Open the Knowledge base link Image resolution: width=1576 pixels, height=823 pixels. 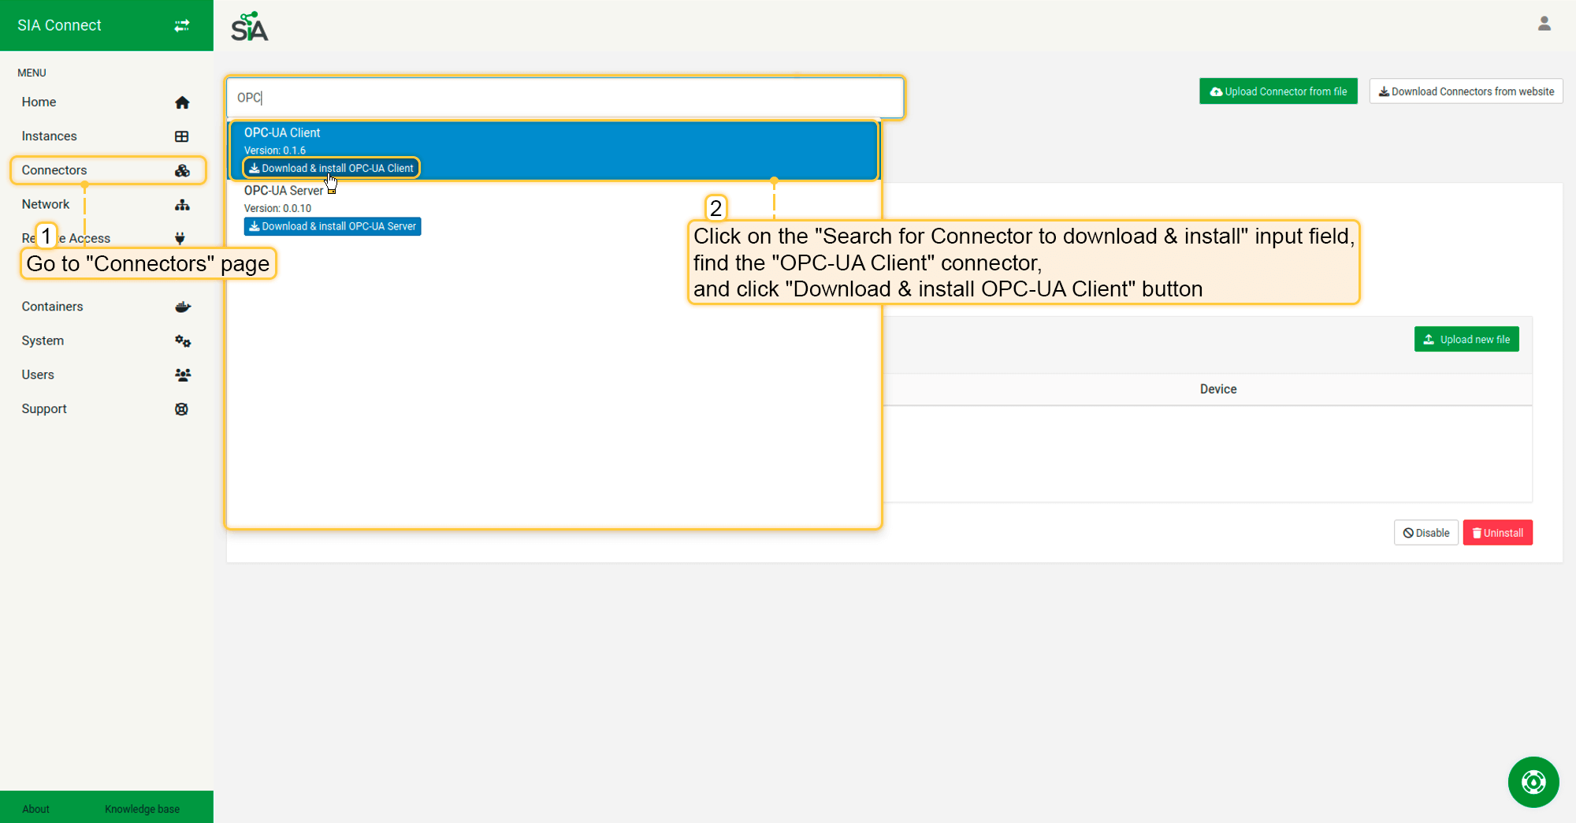[x=142, y=809]
